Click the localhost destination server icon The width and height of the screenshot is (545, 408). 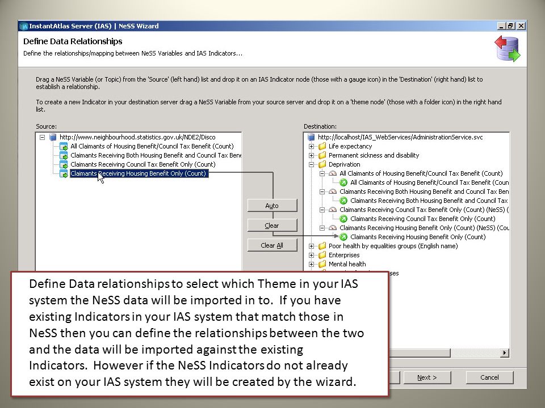(311, 137)
